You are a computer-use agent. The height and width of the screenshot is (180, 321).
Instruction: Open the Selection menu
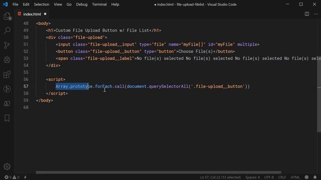click(x=42, y=4)
